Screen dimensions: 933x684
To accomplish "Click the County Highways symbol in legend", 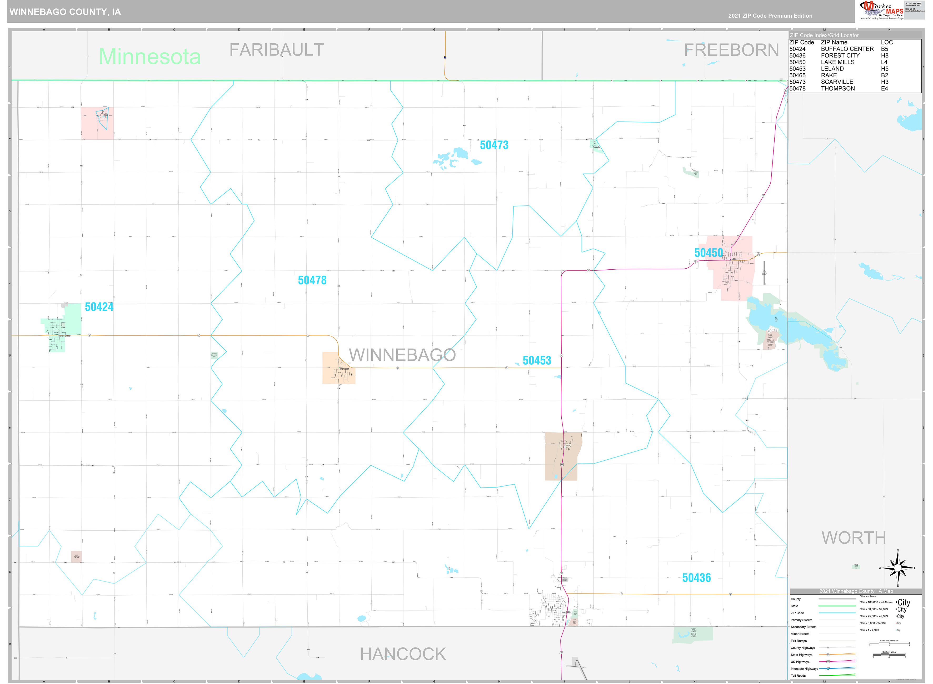I will click(x=828, y=648).
